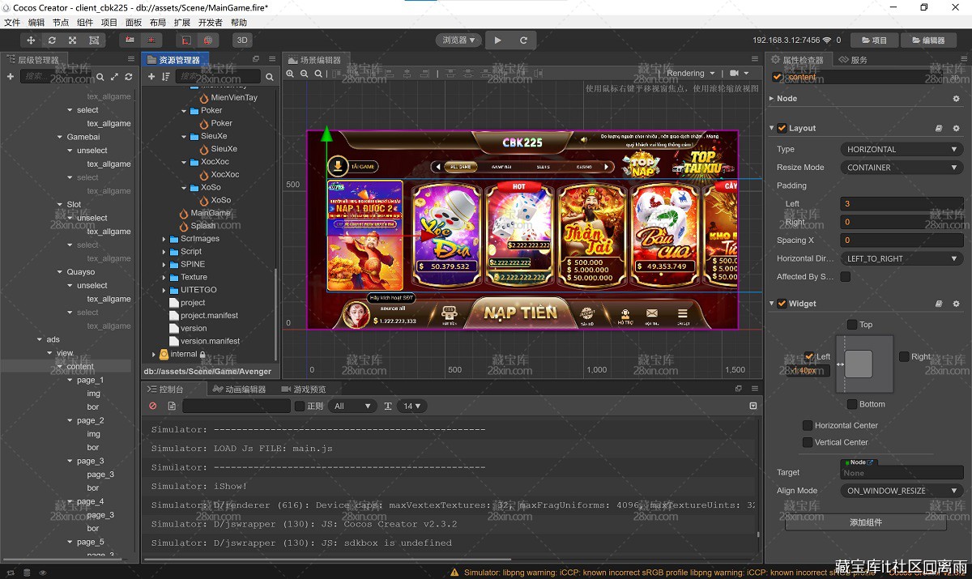Image resolution: width=972 pixels, height=579 pixels.
Task: Select the Splash scene asset
Action: [x=203, y=226]
